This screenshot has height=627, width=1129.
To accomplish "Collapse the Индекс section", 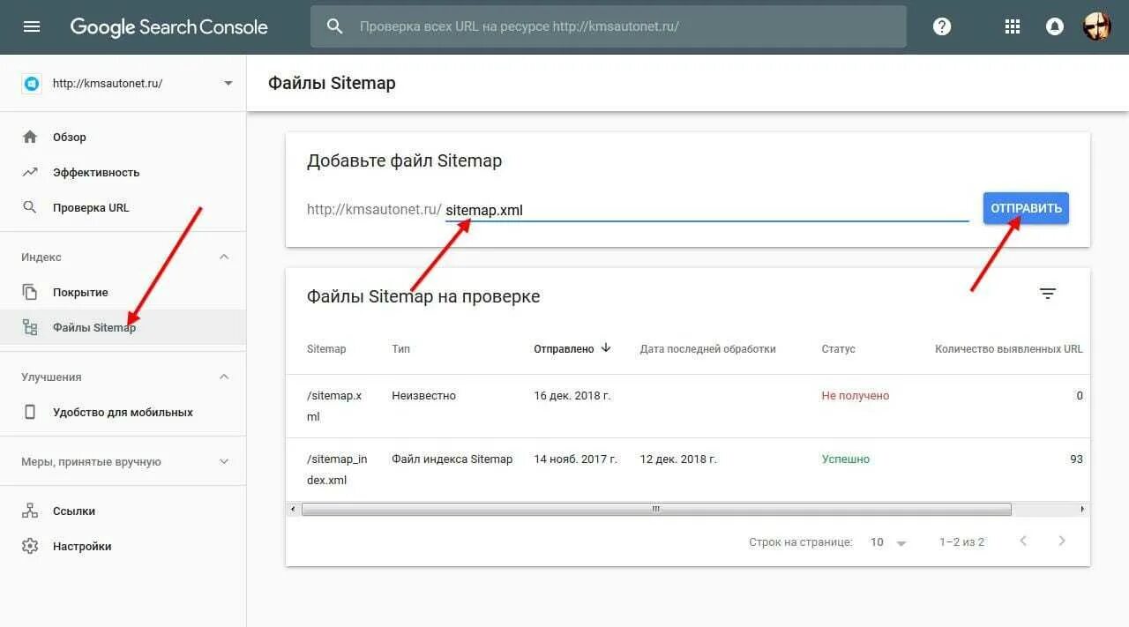I will pyautogui.click(x=224, y=257).
